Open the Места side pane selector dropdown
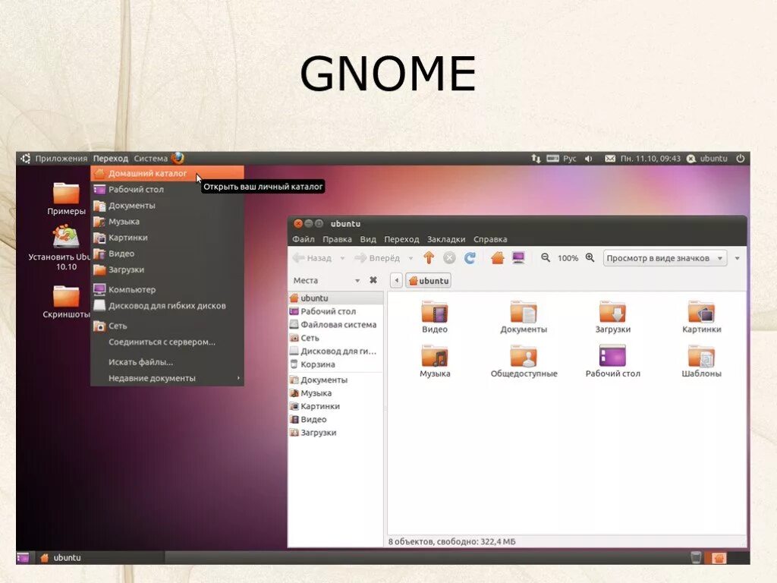 pos(326,281)
